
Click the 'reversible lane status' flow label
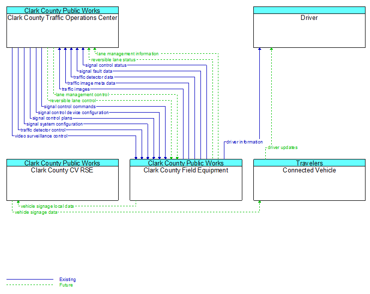113,60
